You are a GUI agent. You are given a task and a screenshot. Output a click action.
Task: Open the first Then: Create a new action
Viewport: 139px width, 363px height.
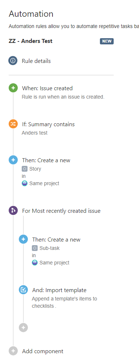[46, 160]
